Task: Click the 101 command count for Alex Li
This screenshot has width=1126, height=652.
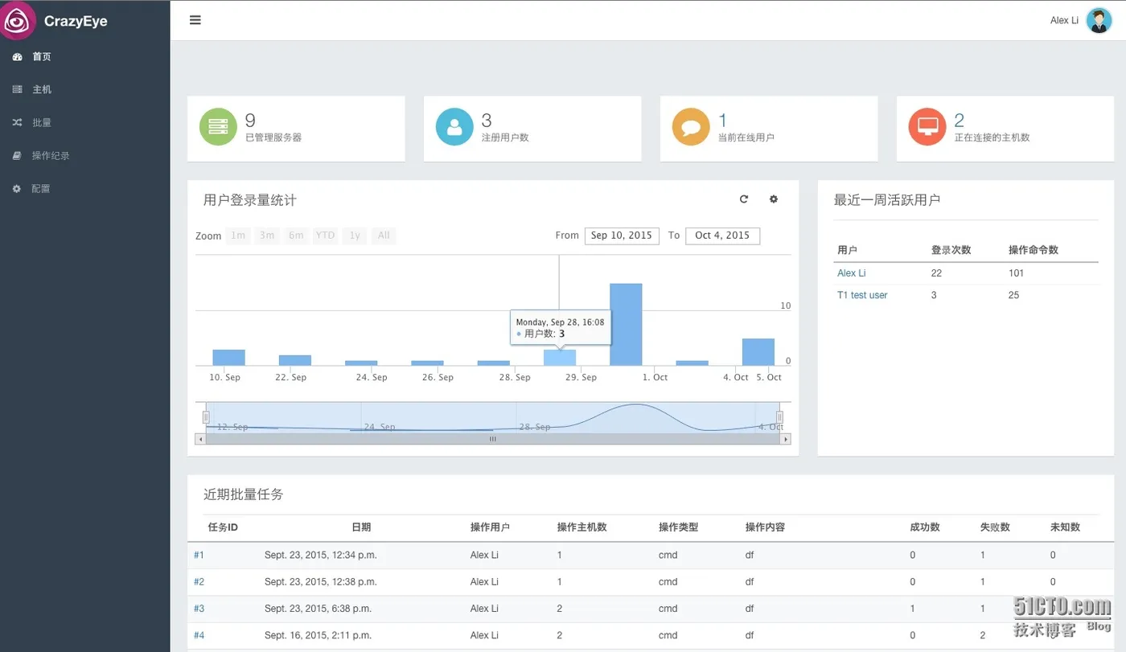Action: pyautogui.click(x=1017, y=273)
